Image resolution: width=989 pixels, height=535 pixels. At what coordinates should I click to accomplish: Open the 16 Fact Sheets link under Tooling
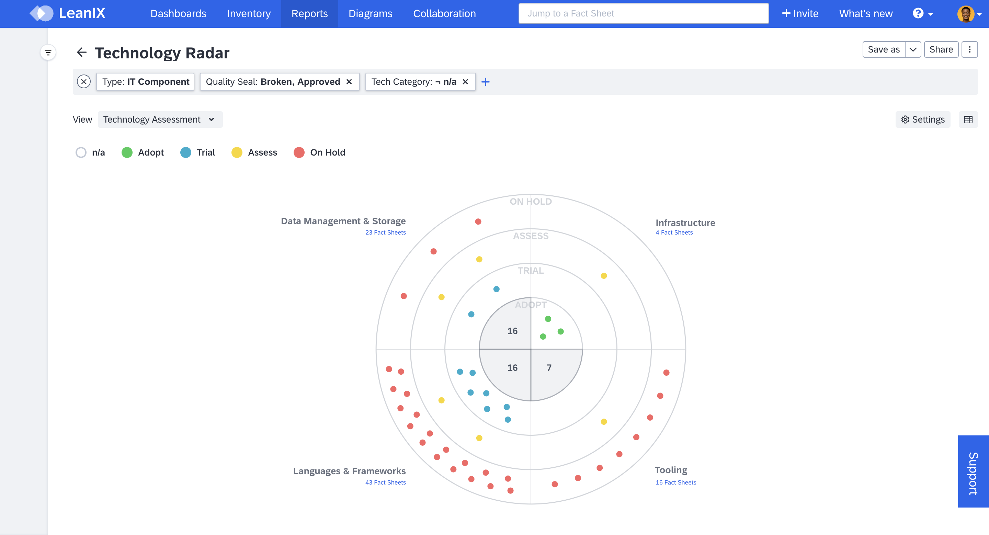pyautogui.click(x=676, y=482)
